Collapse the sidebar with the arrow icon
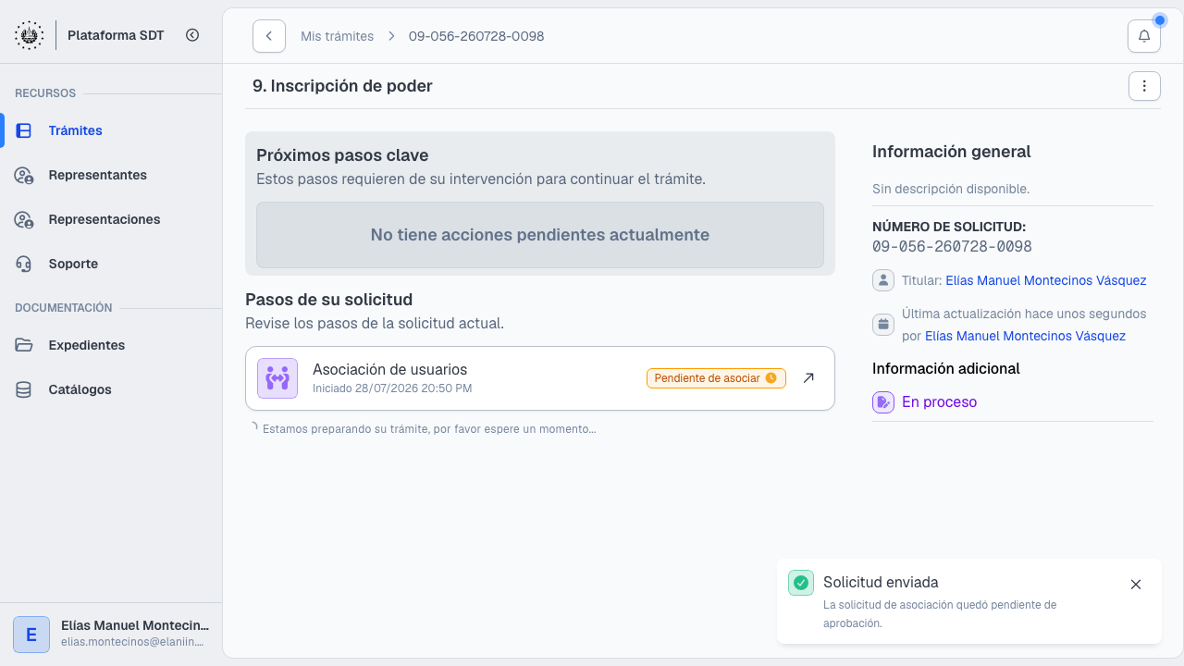Screen dimensions: 1184x666 coord(192,35)
